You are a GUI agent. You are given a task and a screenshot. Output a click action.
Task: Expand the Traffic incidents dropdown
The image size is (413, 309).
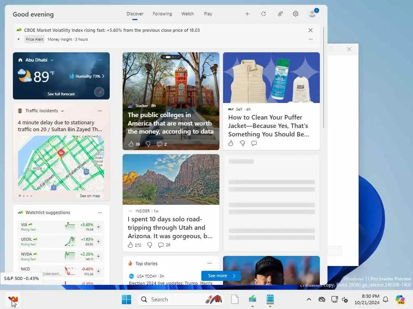coord(63,111)
